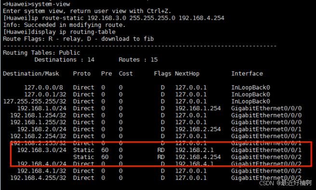
Task: Click next hop '192.168.2.1'
Action: coord(195,150)
